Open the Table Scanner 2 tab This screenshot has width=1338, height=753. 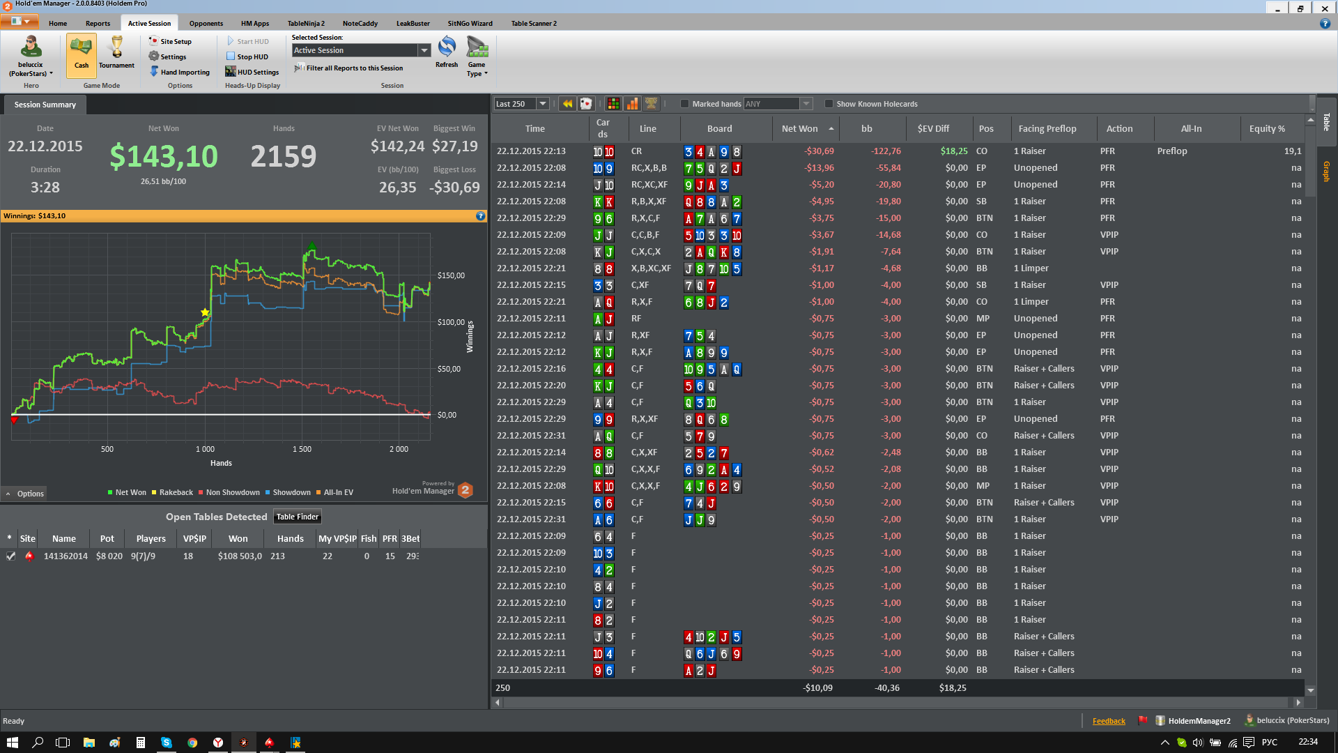(x=534, y=23)
